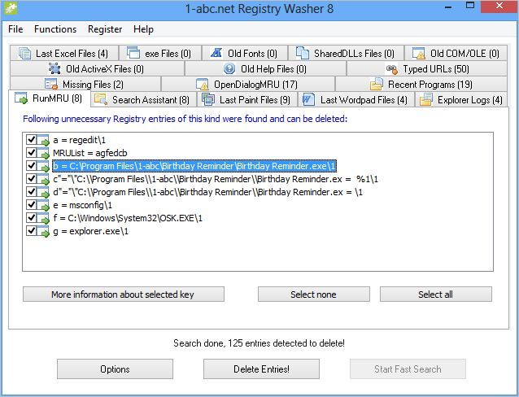Uncheck the 'e = msconfig\1' entry
Screen dimensions: 519x397
[31, 204]
